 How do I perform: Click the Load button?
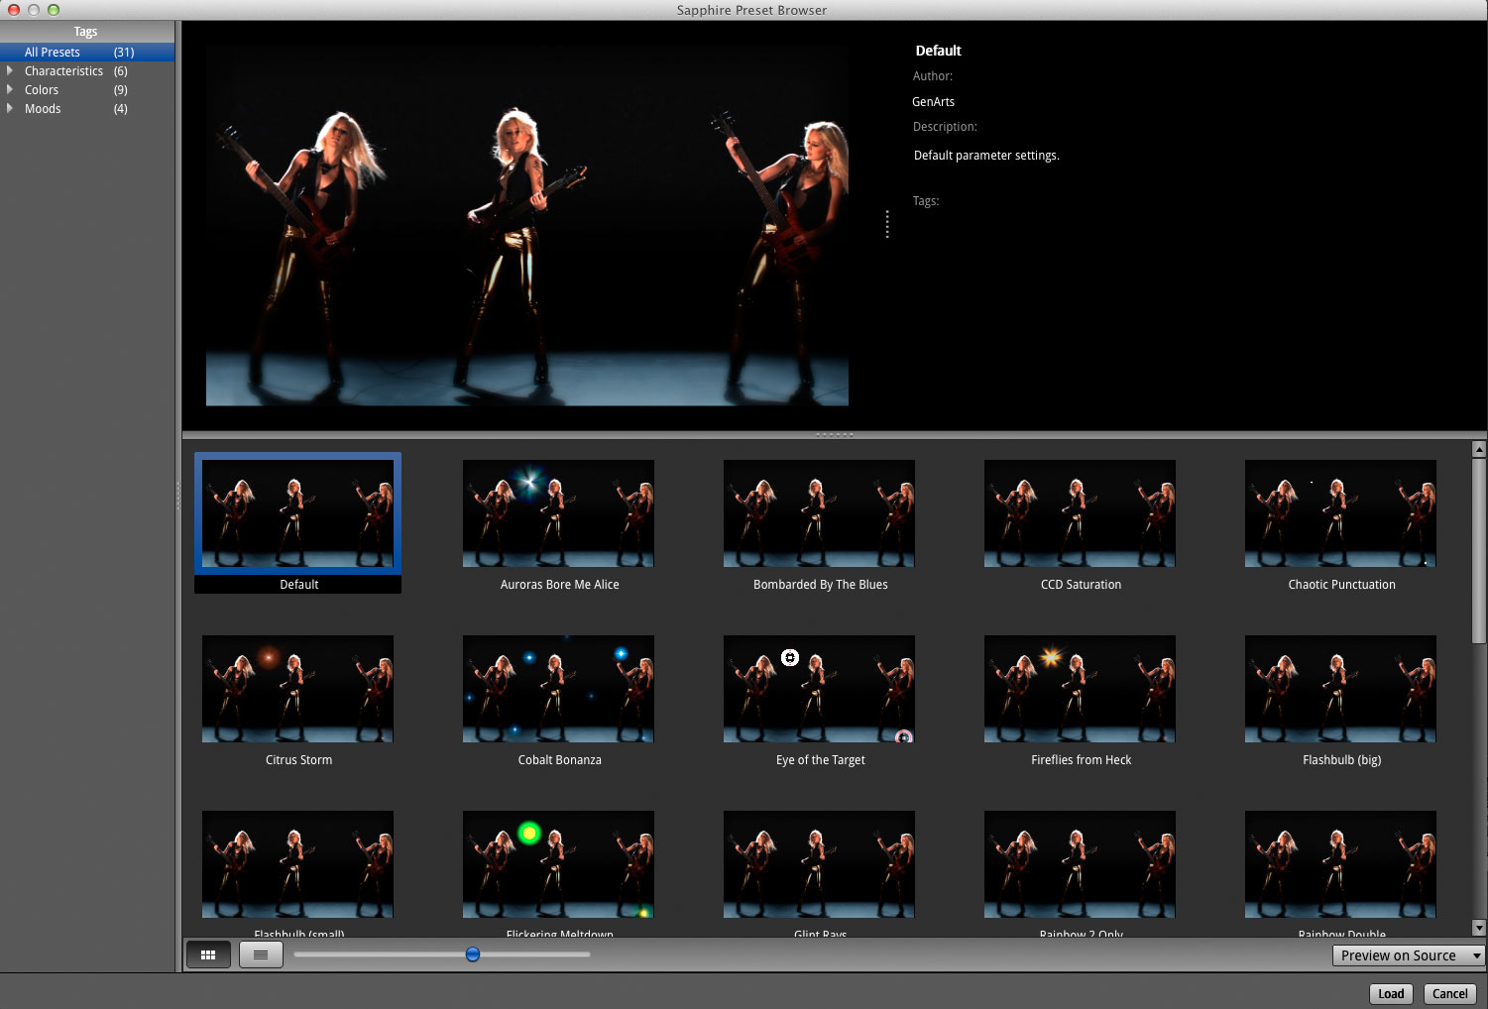[1391, 993]
